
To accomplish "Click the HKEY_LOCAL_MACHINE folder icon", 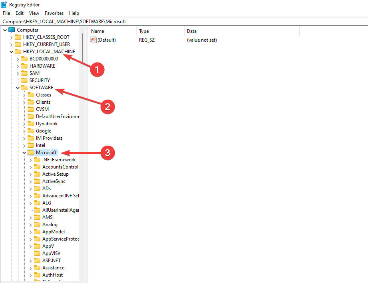I will 18,52.
